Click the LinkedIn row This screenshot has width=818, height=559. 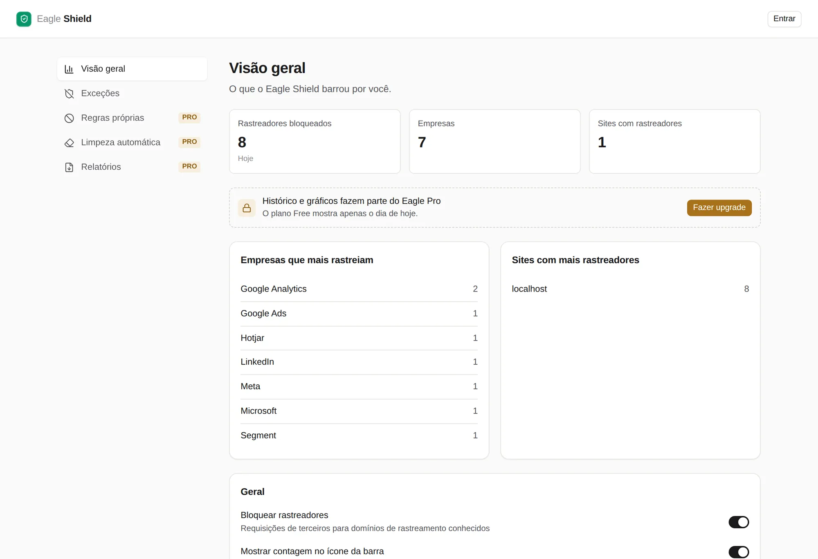click(x=359, y=362)
